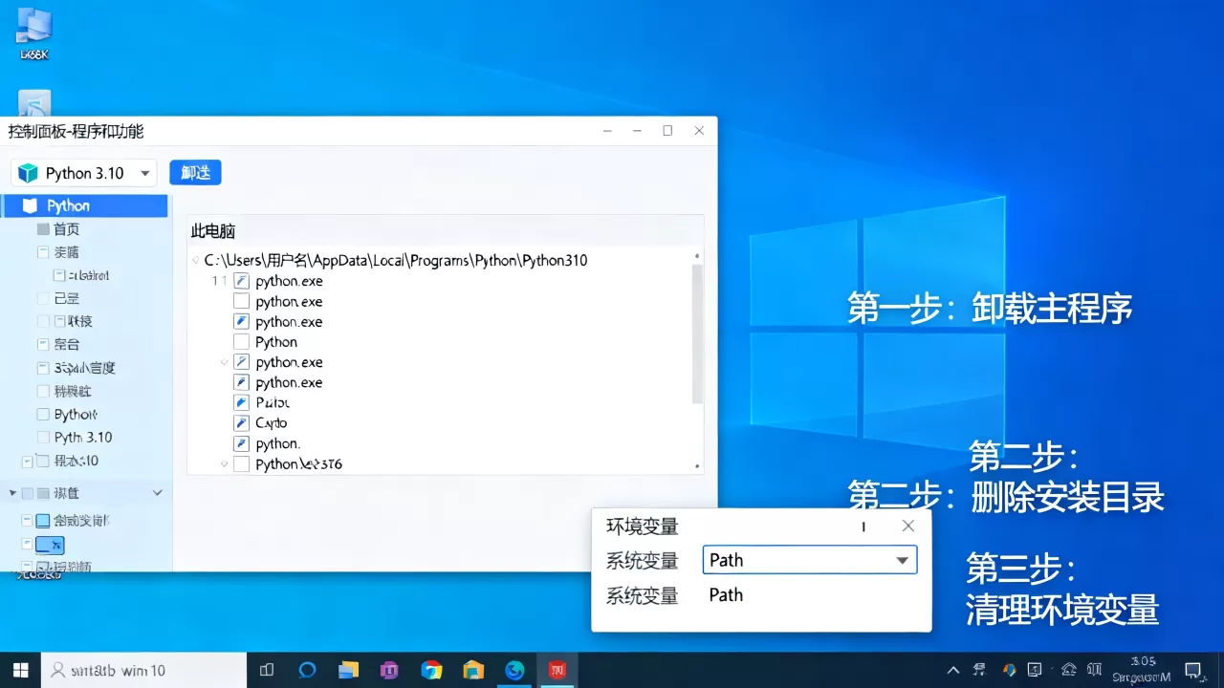
Task: Open Task View from the taskbar
Action: click(267, 670)
